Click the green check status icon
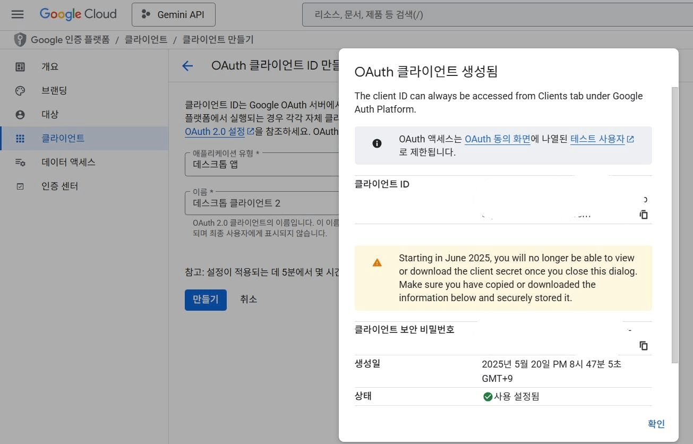Viewport: 693px width, 444px height. [x=487, y=397]
